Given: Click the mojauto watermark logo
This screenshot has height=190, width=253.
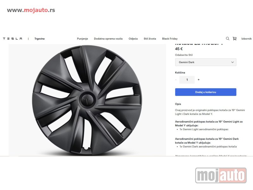Looking at the screenshot, I should pyautogui.click(x=221, y=175).
